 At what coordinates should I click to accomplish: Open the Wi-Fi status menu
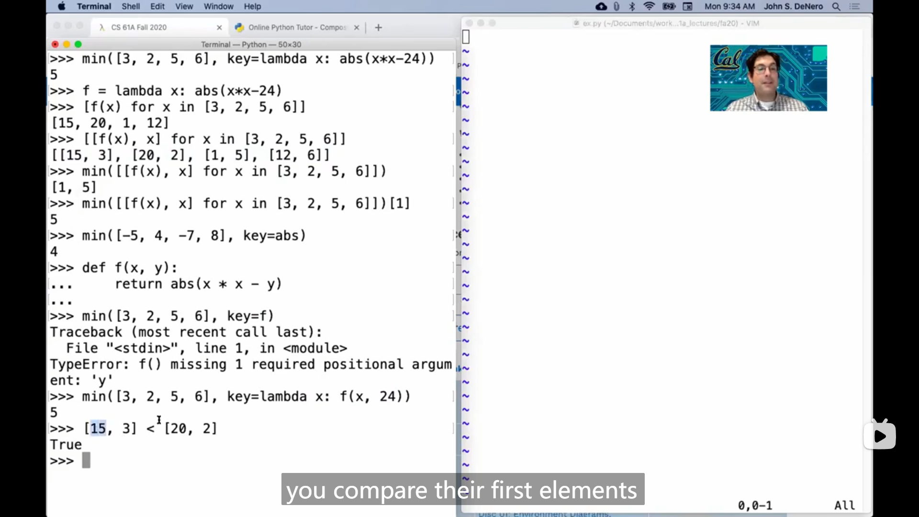click(649, 6)
